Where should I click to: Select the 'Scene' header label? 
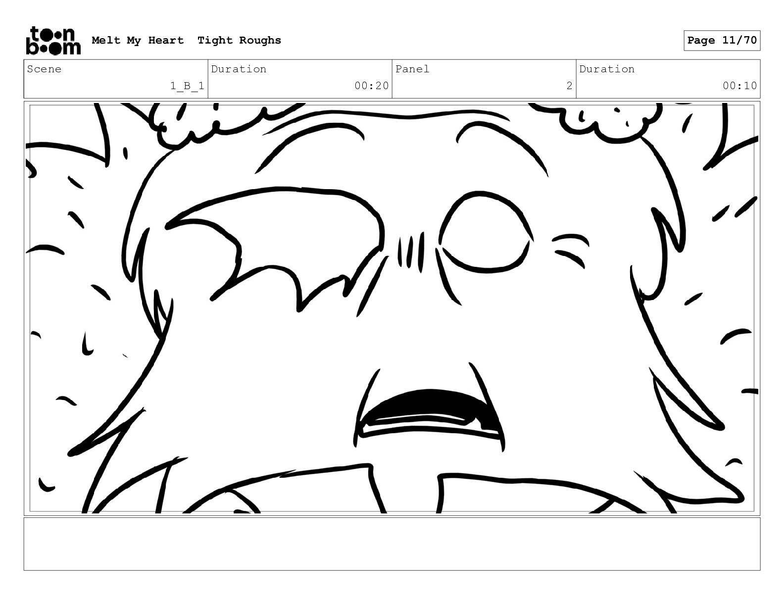[x=44, y=69]
